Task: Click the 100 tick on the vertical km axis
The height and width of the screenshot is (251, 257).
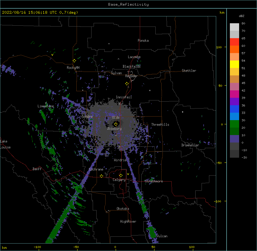Action: pos(219,47)
